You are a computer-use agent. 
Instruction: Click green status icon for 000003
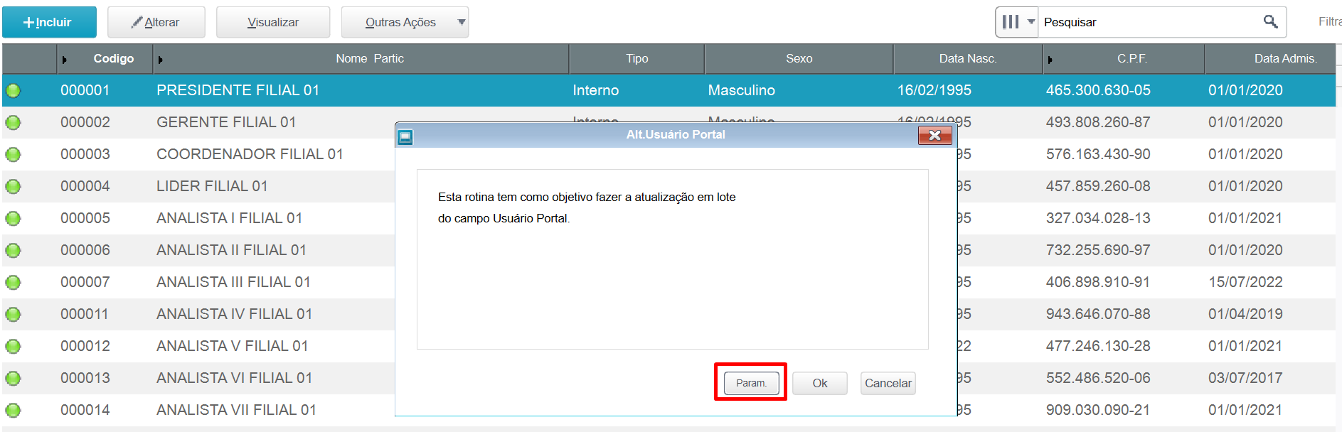(14, 154)
